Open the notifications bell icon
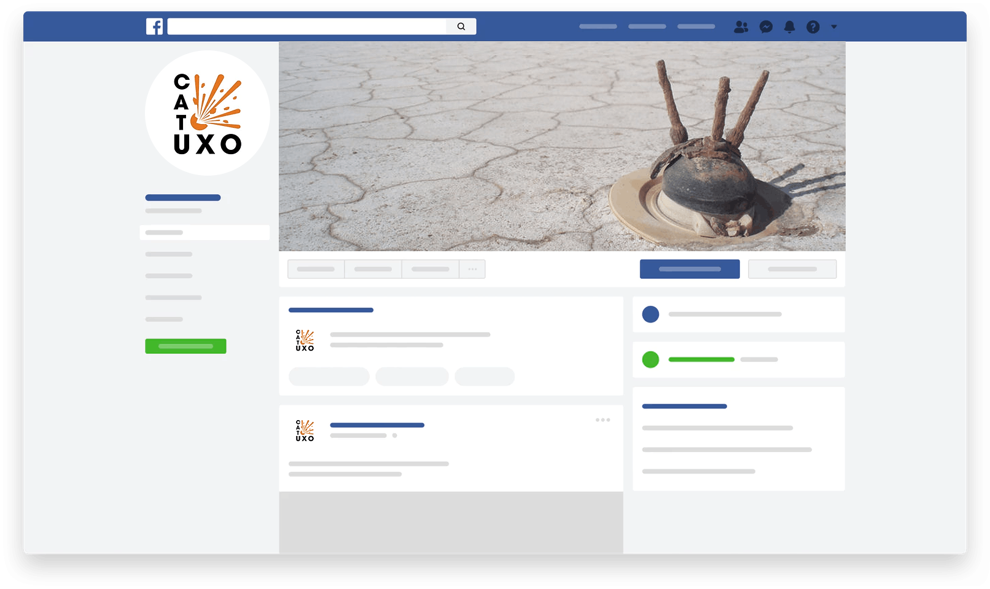The image size is (990, 589). pos(789,27)
